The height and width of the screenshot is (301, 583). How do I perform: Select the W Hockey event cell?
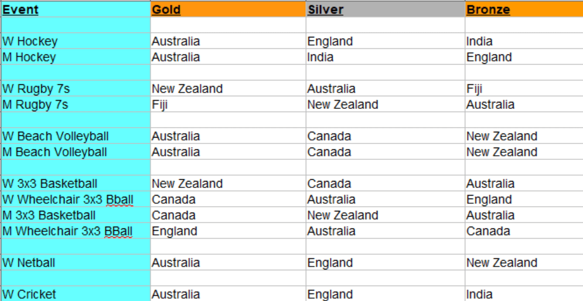pyautogui.click(x=75, y=42)
